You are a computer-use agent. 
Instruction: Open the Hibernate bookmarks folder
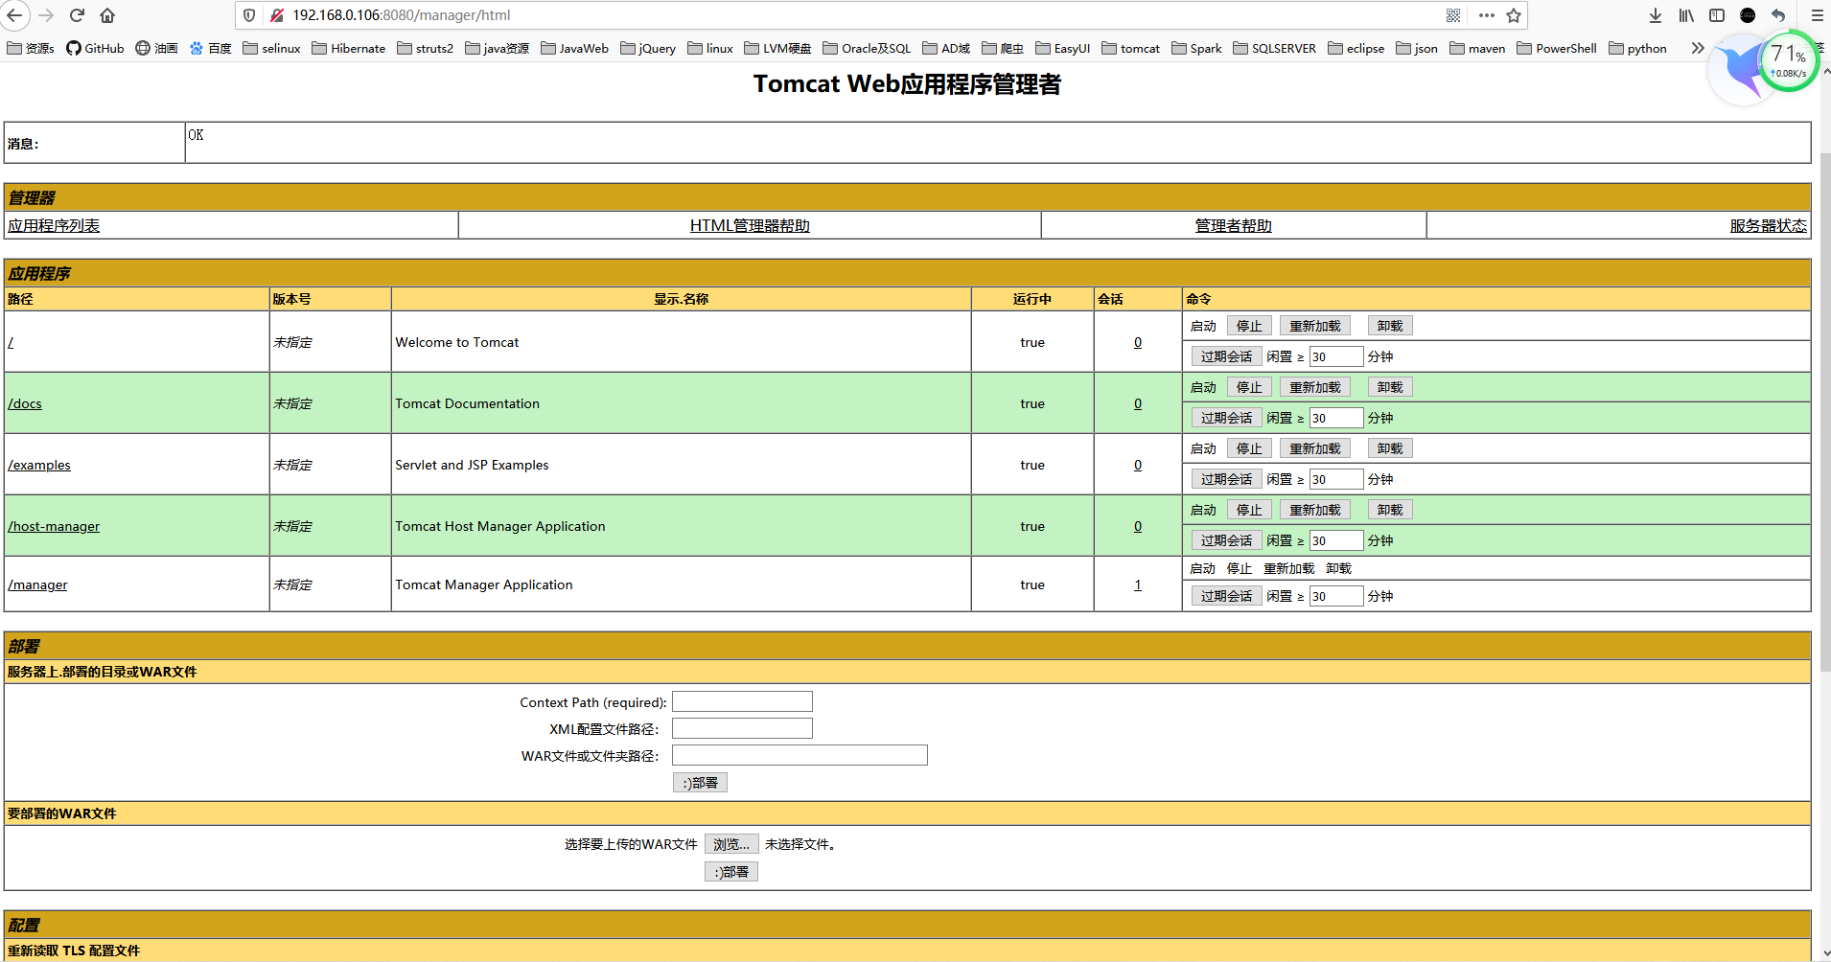pyautogui.click(x=349, y=48)
